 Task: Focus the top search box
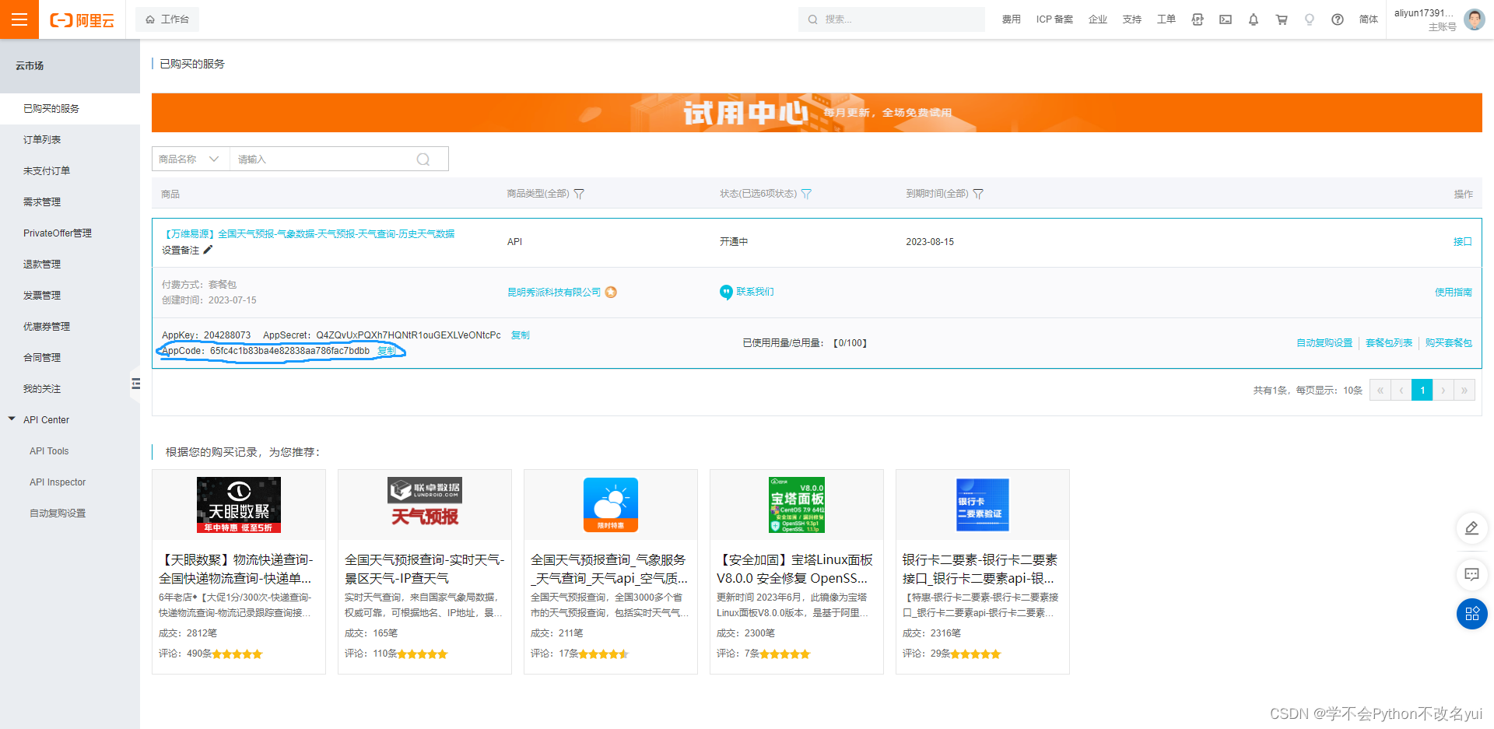pos(892,19)
